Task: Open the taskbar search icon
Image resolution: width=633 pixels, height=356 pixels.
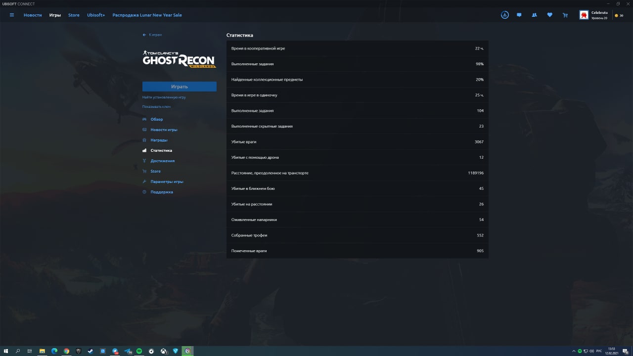Action: pyautogui.click(x=18, y=351)
